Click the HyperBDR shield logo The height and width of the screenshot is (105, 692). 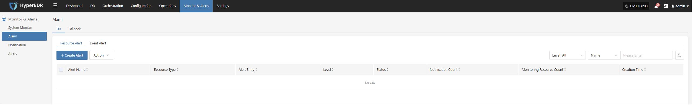click(x=13, y=6)
